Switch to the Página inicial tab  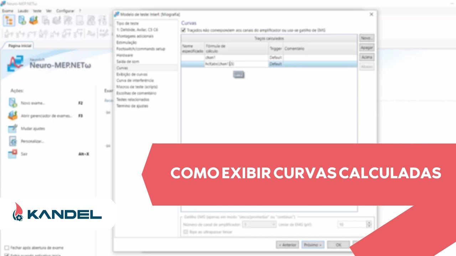[x=20, y=46]
